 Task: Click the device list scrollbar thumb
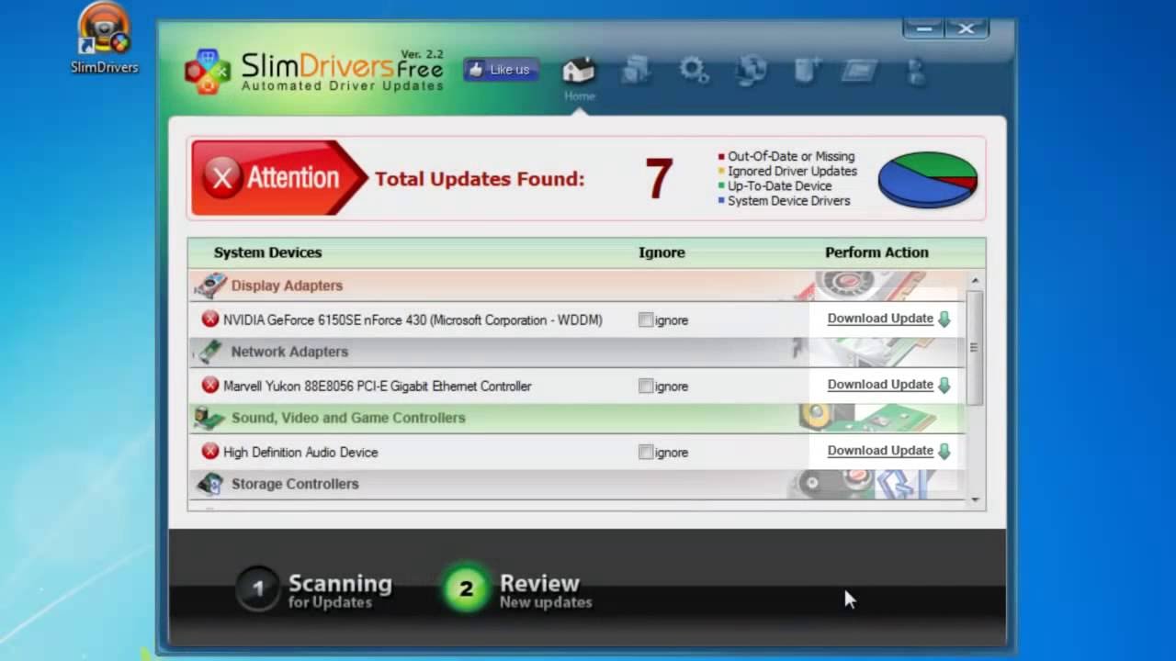click(x=975, y=347)
